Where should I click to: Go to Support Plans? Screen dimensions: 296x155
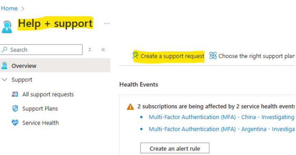[40, 108]
